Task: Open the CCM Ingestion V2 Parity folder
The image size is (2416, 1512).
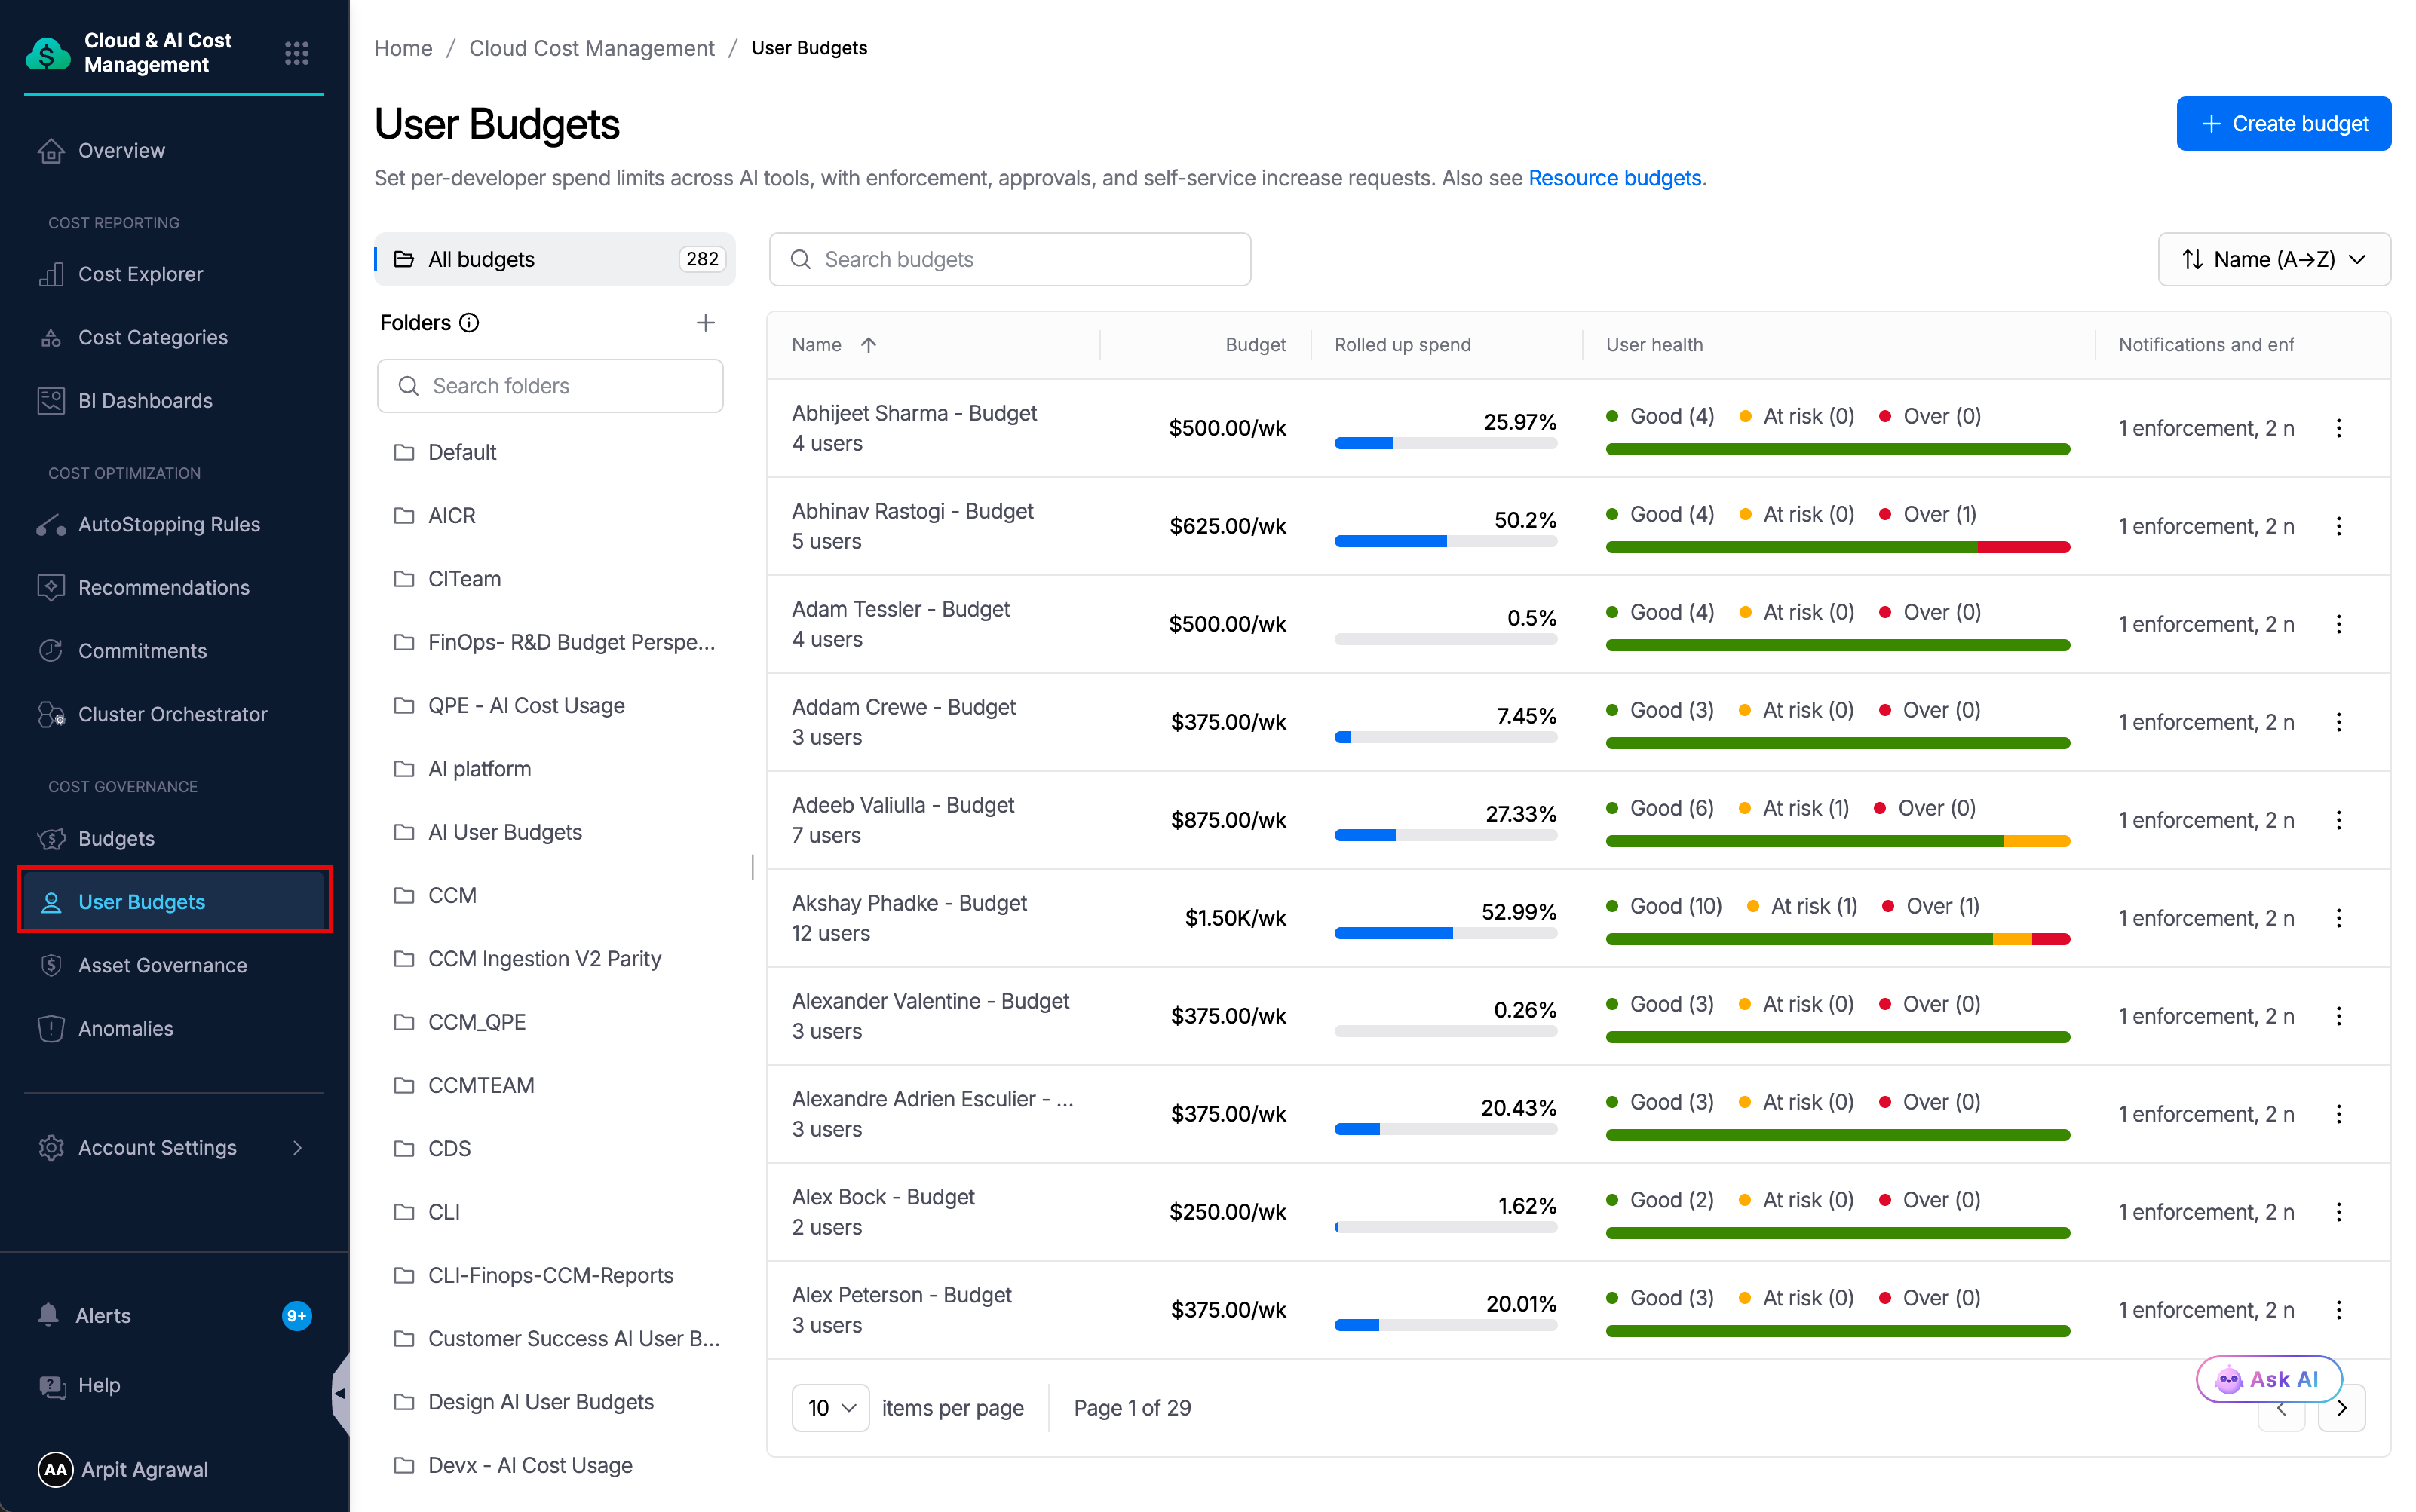Action: [544, 958]
